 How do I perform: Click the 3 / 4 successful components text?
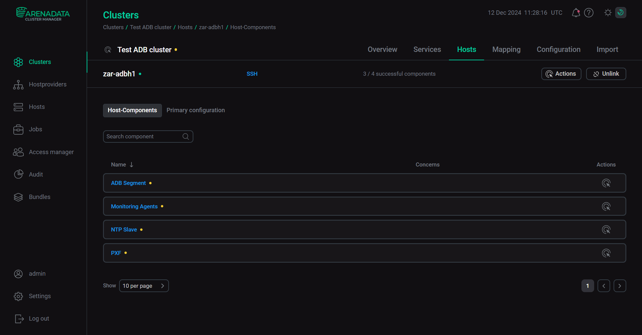point(399,74)
